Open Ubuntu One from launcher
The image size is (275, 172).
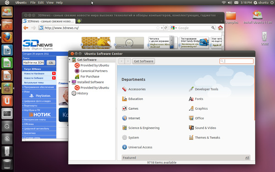tap(7, 101)
